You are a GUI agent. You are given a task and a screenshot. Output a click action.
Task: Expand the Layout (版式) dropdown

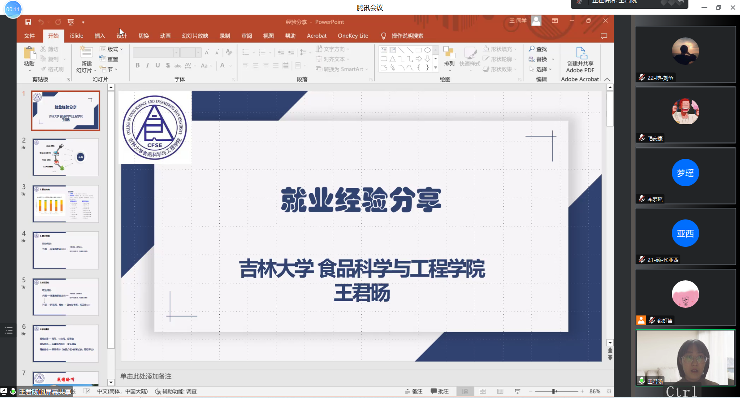coord(111,49)
